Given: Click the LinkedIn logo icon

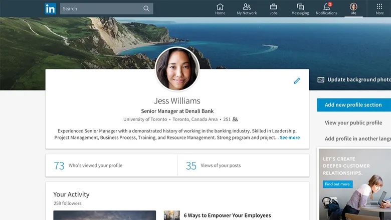Looking at the screenshot, I should [x=50, y=8].
